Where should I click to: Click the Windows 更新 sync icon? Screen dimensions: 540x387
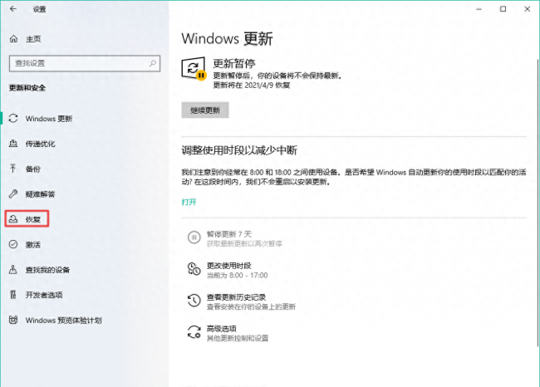click(x=13, y=119)
